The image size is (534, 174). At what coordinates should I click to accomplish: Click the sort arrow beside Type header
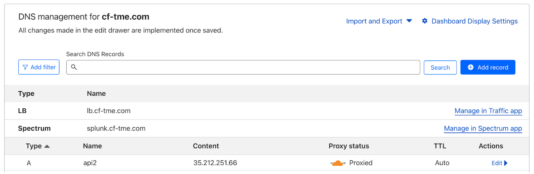click(47, 146)
